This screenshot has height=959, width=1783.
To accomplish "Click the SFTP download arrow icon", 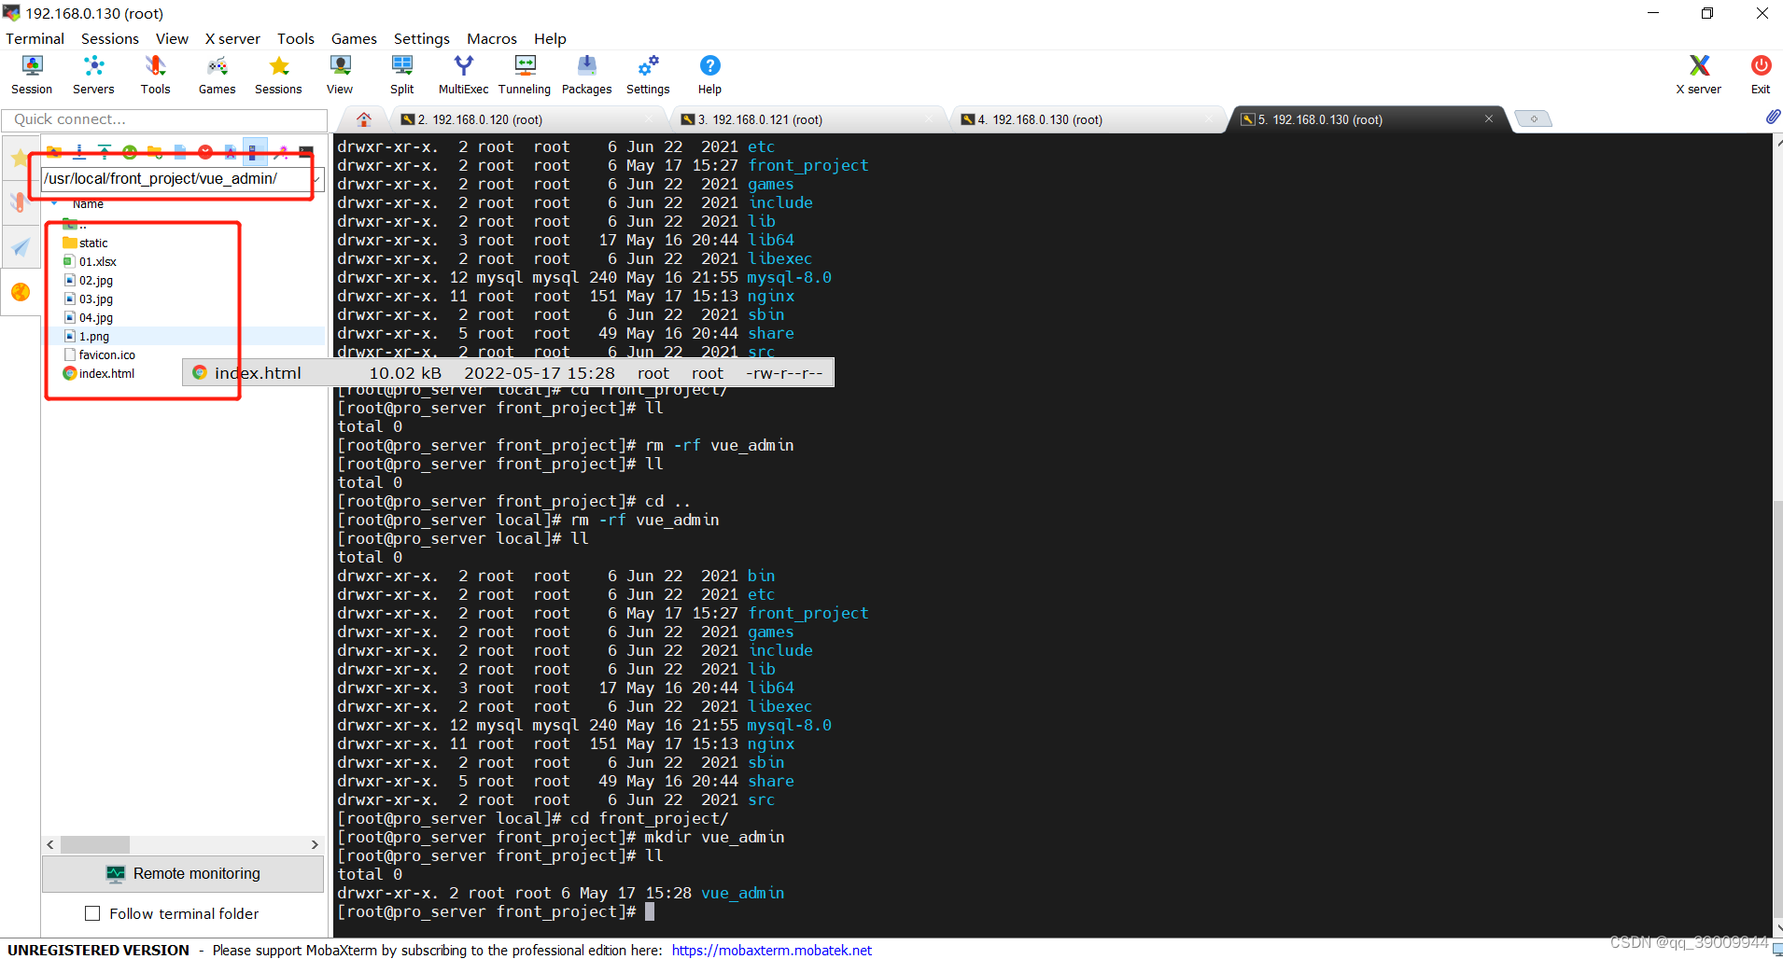I will click(79, 152).
